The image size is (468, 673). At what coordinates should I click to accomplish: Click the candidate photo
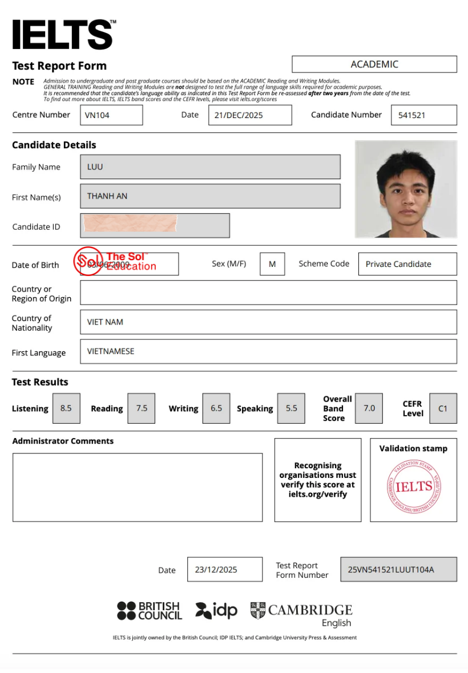click(x=406, y=189)
